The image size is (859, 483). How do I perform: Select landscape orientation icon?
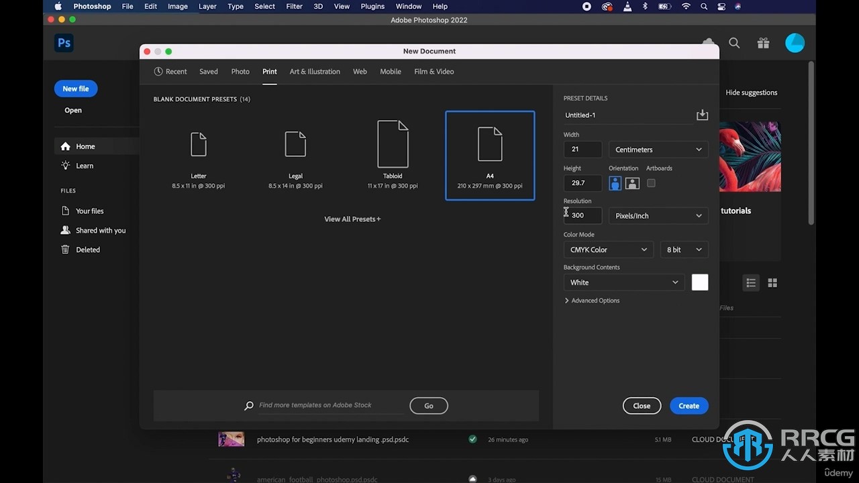[632, 183]
